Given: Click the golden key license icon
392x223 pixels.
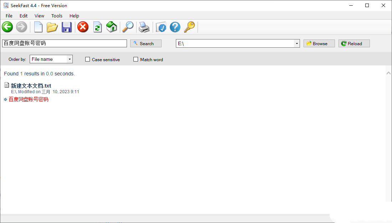Looking at the screenshot, I should [189, 27].
